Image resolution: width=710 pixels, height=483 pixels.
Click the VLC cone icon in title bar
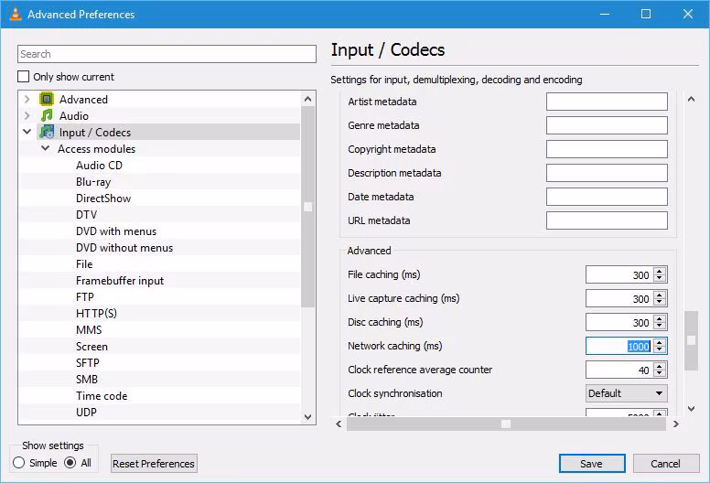14,15
